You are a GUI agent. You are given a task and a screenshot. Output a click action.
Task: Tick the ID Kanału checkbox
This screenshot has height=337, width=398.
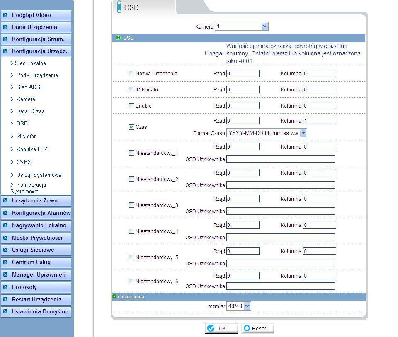(131, 89)
